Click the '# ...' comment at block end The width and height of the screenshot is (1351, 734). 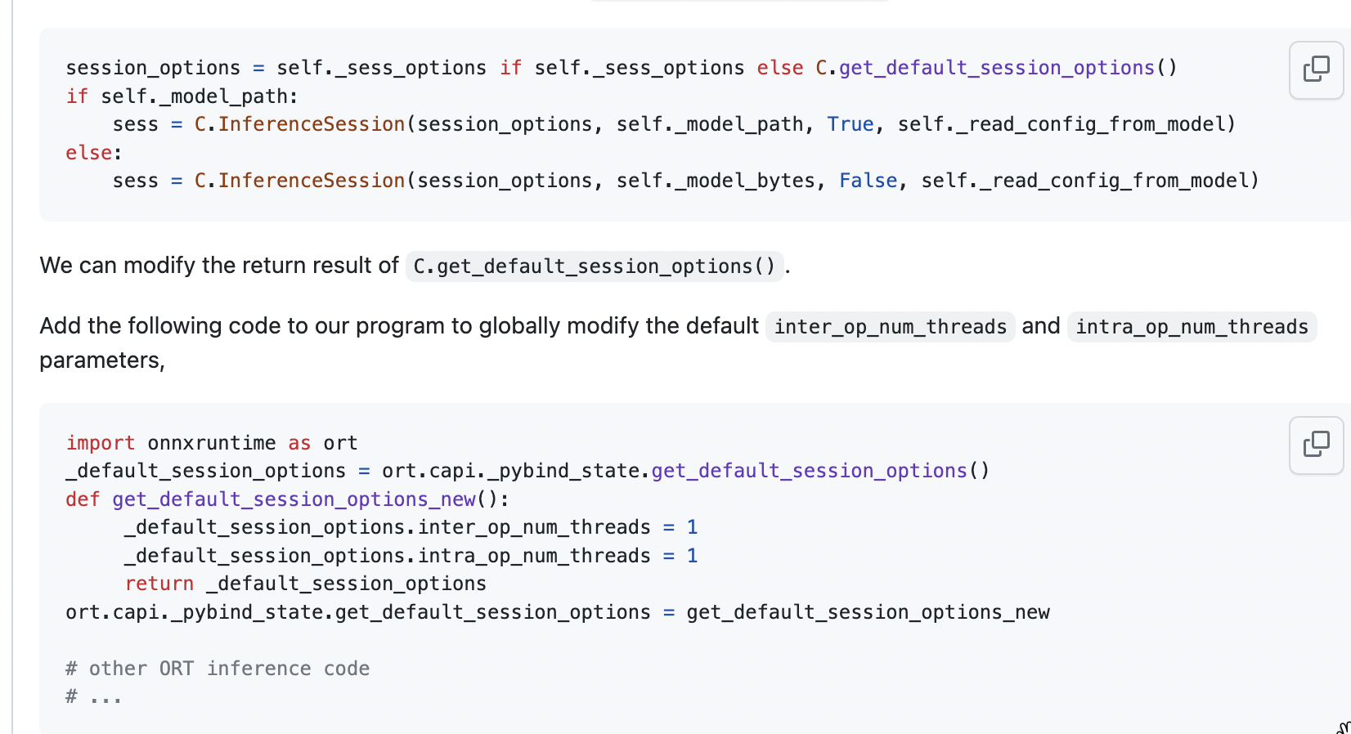(94, 697)
